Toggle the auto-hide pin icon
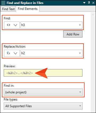96x113 pixels. click(x=89, y=3)
